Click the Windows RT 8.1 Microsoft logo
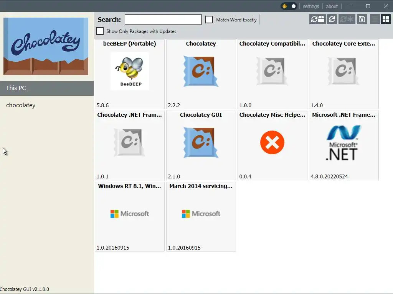Screen dimensions: 393x294 (130, 214)
